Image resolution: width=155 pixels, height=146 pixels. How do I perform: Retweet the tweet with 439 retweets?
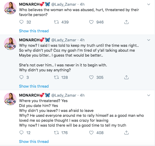pos(56,22)
